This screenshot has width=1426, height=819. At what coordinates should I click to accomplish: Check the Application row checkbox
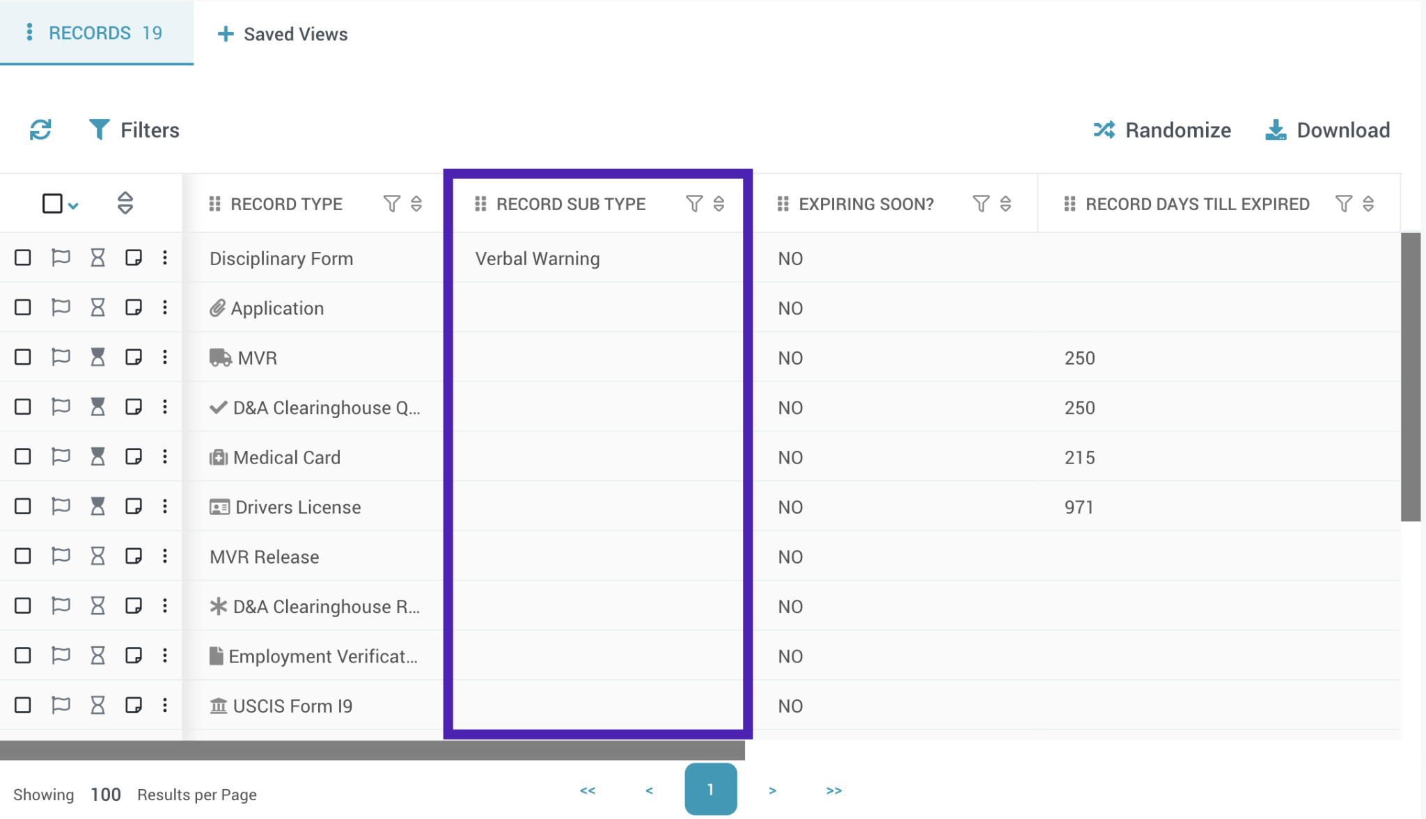[x=23, y=308]
